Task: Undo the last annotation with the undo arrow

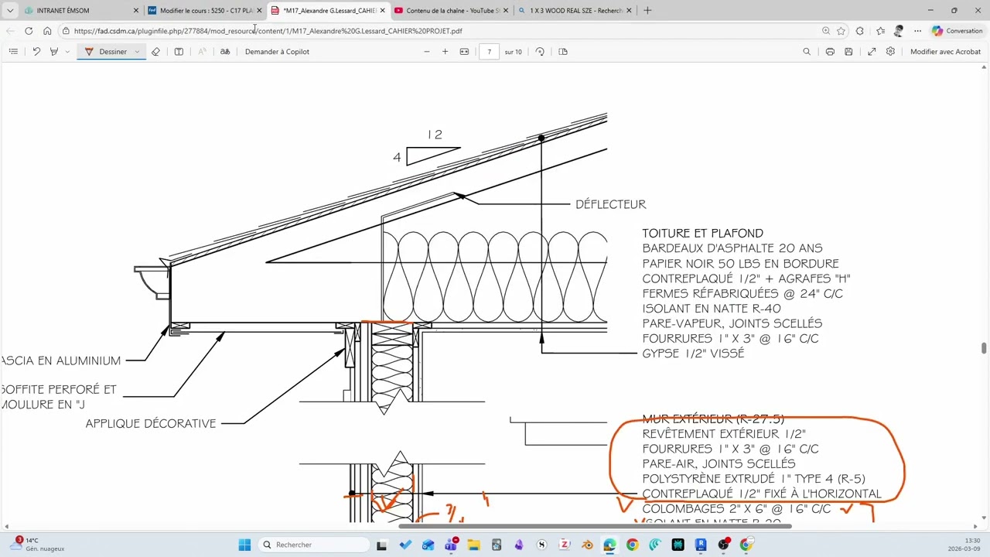Action: click(x=36, y=52)
